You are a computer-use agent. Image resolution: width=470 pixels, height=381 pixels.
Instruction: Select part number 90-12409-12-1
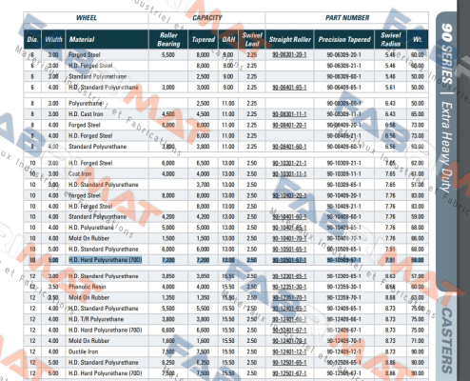344,351
